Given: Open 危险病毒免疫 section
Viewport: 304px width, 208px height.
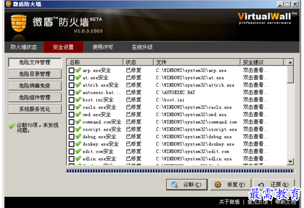Looking at the screenshot, I should [35, 86].
